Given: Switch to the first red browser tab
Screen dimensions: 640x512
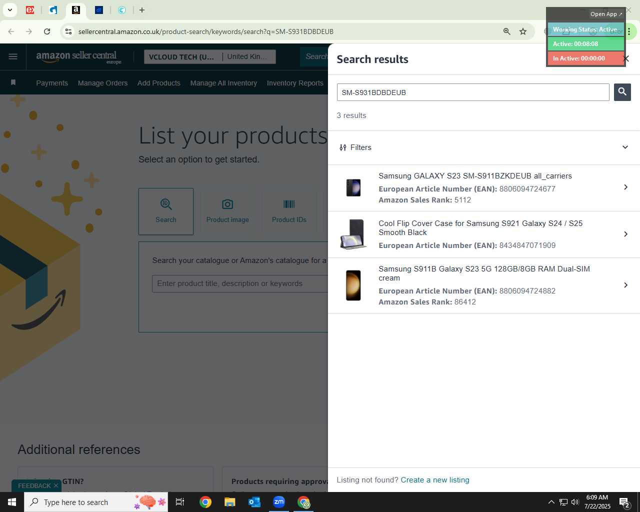Looking at the screenshot, I should click(x=30, y=10).
